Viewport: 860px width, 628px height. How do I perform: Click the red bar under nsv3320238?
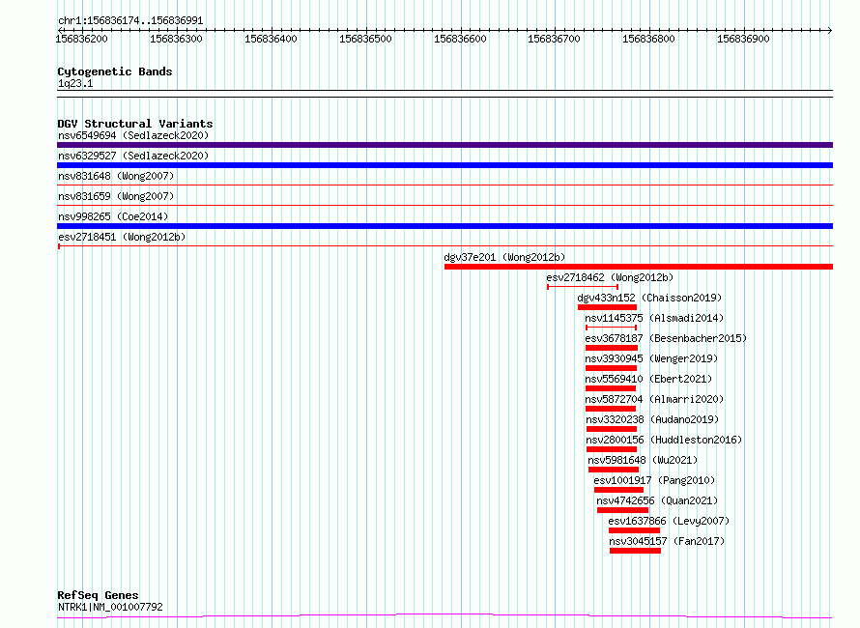pos(612,429)
